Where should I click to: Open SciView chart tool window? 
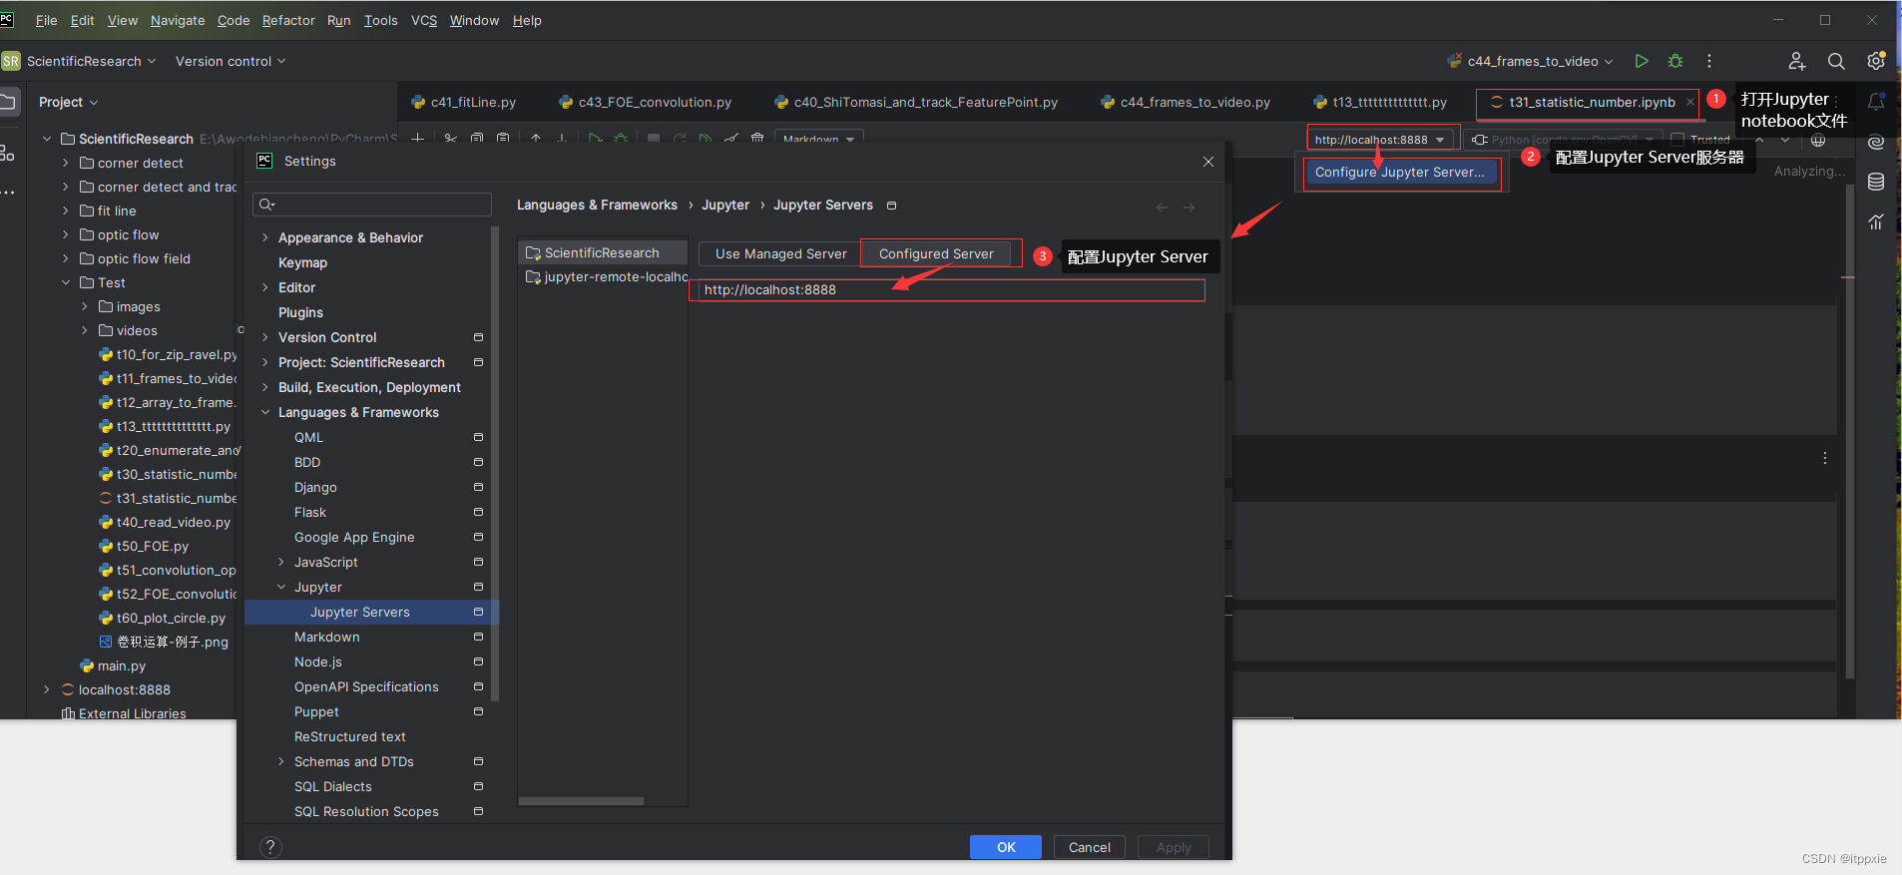[x=1876, y=221]
